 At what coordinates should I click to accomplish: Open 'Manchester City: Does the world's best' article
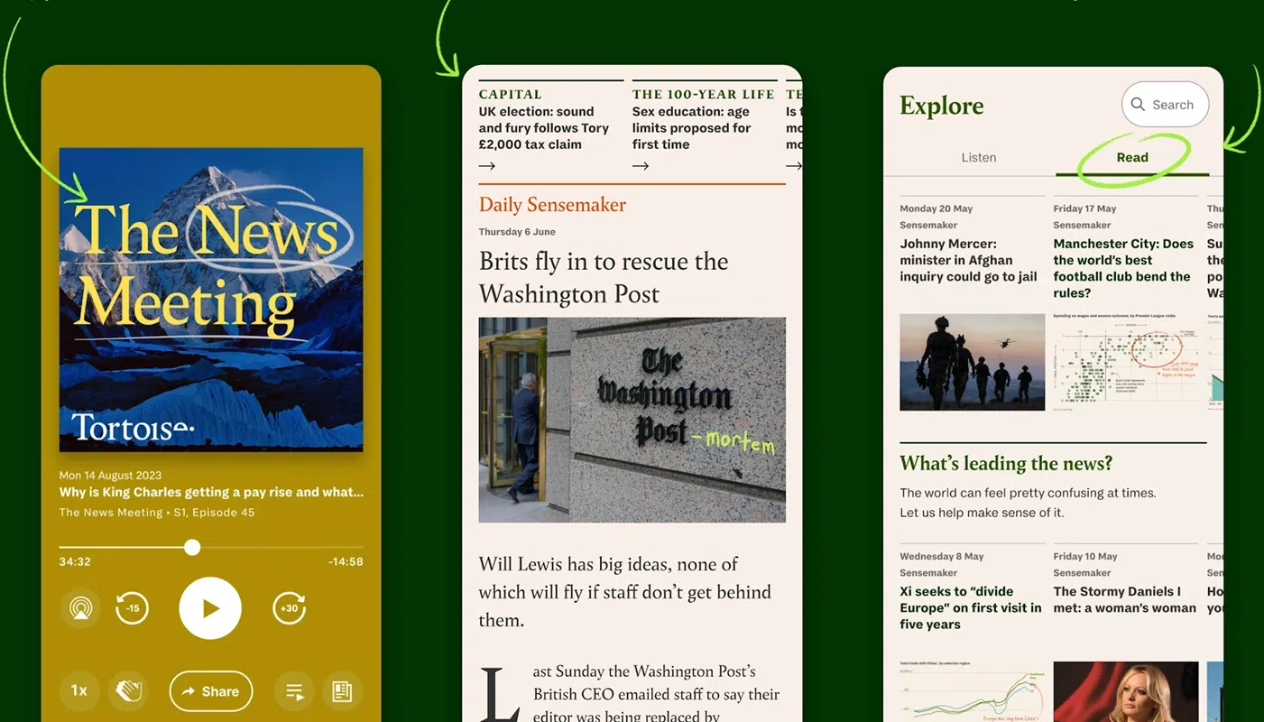[x=1123, y=268]
